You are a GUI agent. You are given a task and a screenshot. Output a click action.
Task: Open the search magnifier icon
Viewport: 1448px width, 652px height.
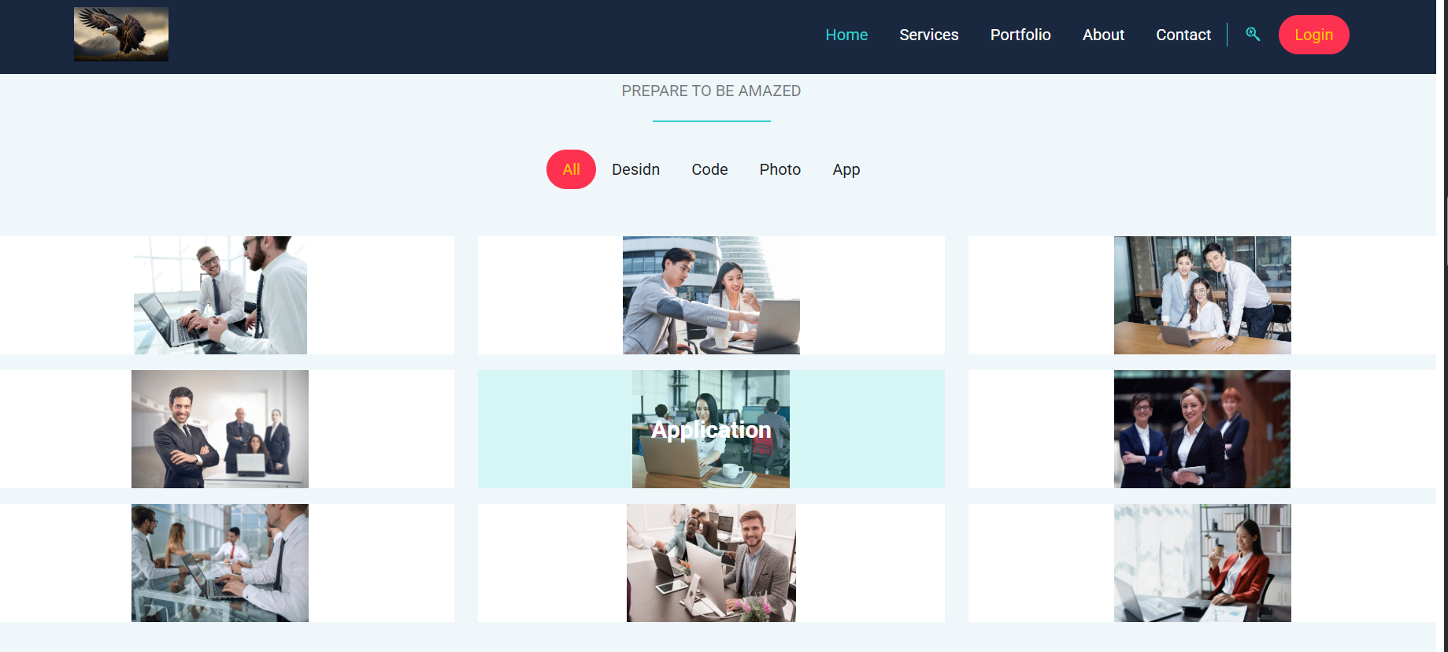click(1253, 34)
